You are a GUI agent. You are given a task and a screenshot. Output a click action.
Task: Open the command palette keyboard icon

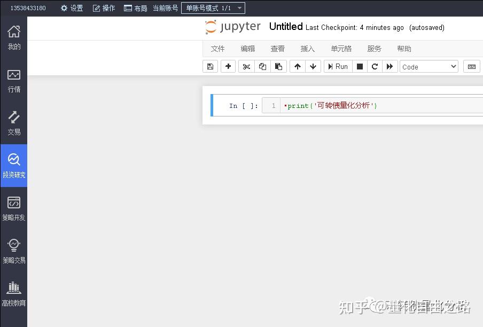click(471, 66)
